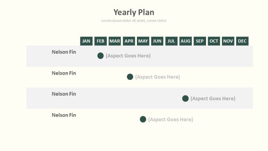The height and width of the screenshot is (151, 268).
Task: Click the green dot under APR
Action: 130,77
